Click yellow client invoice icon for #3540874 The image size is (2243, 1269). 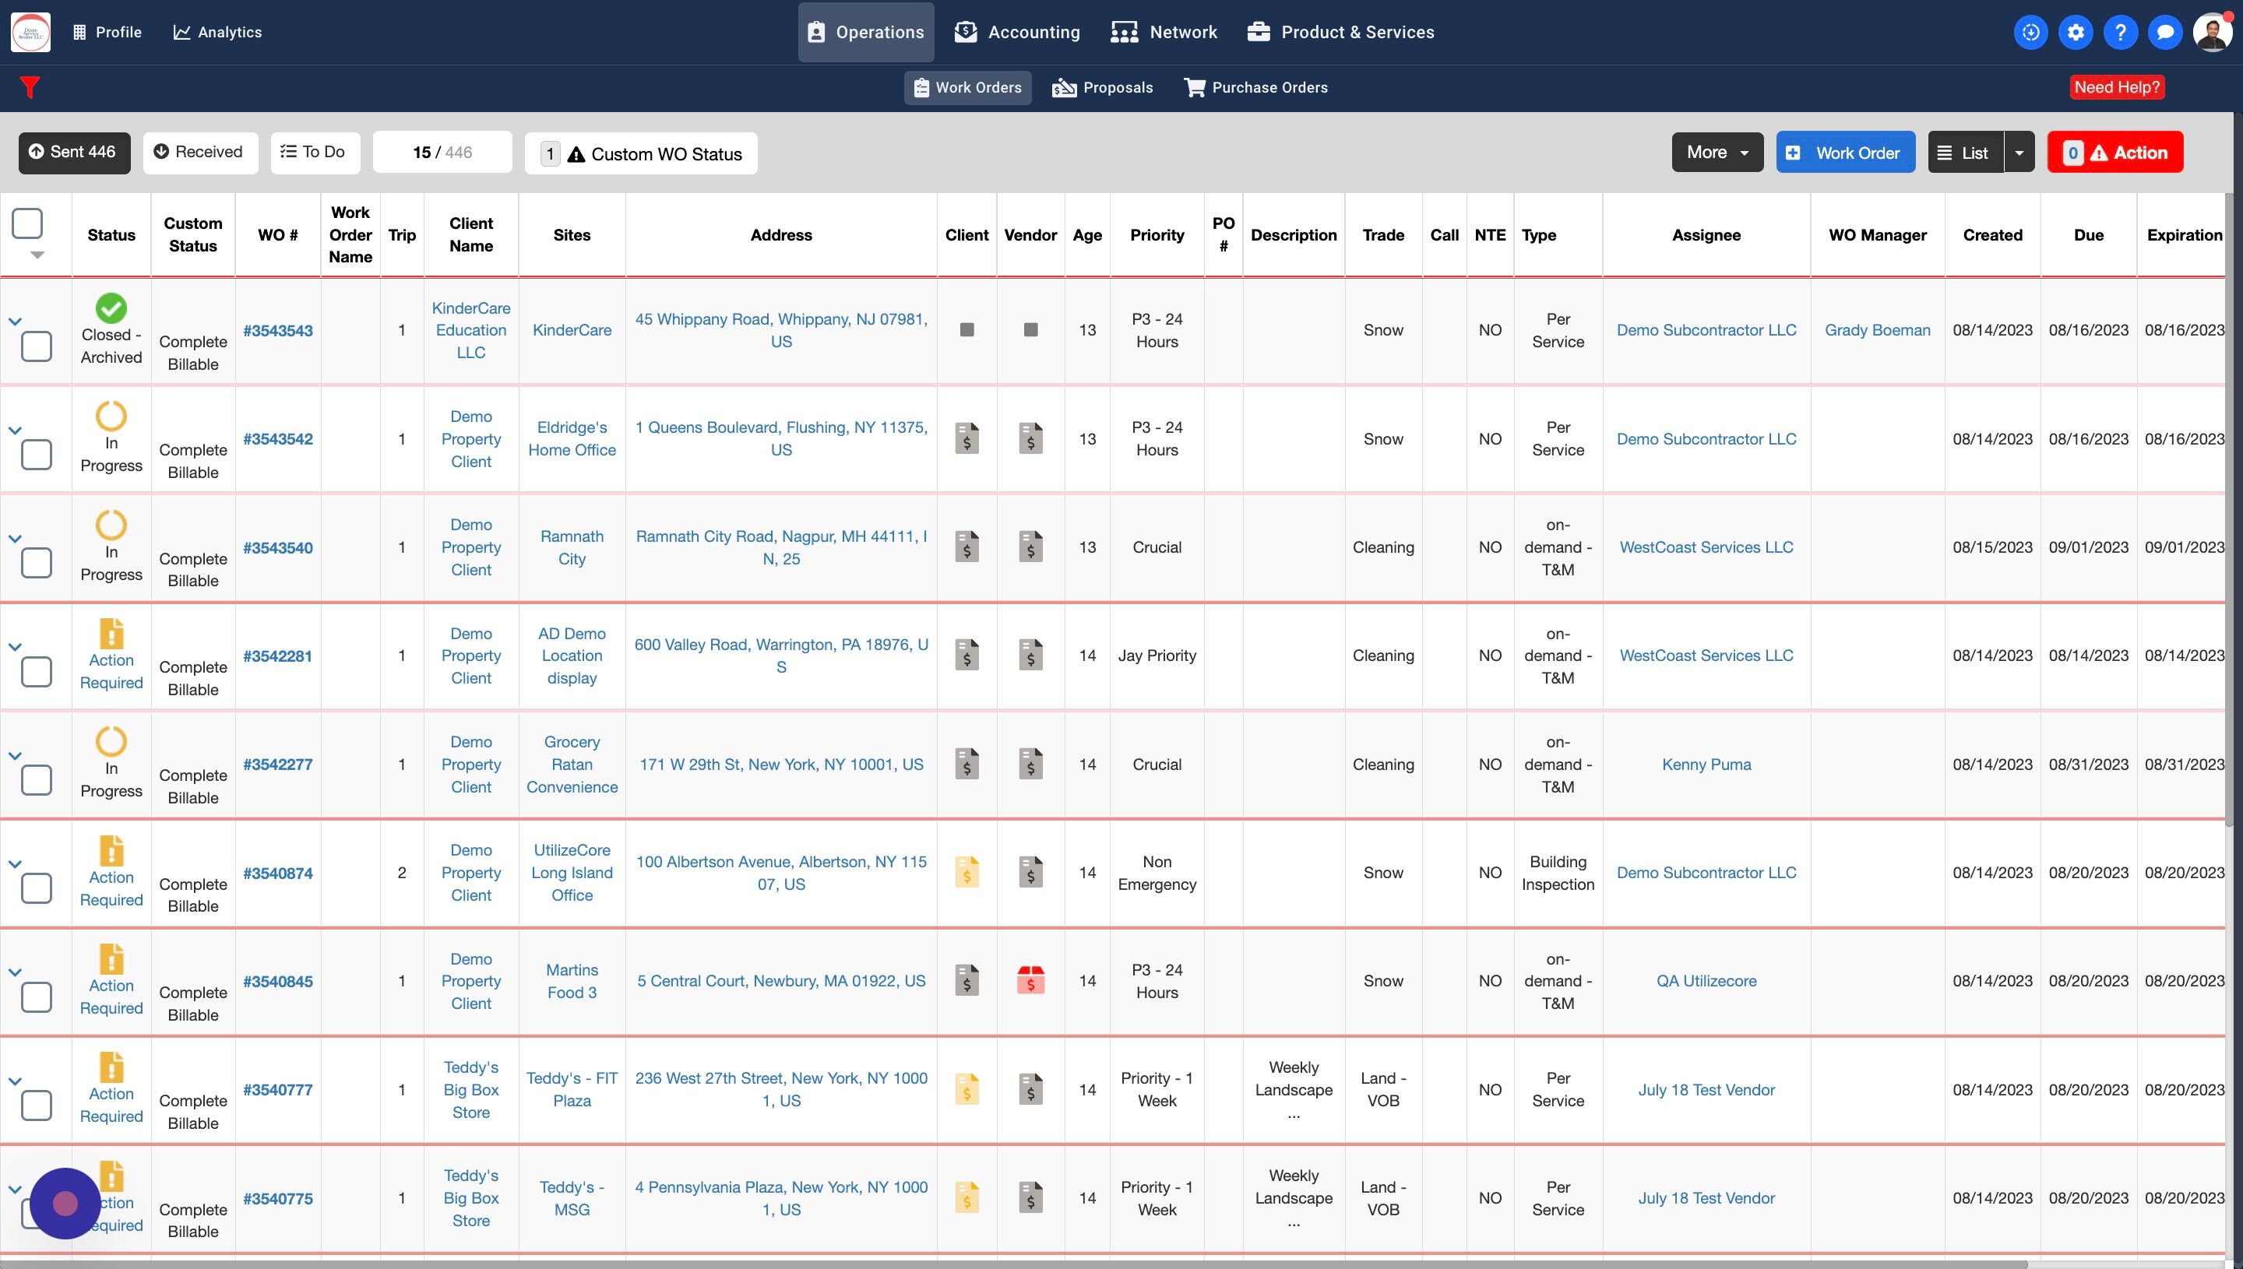[967, 873]
